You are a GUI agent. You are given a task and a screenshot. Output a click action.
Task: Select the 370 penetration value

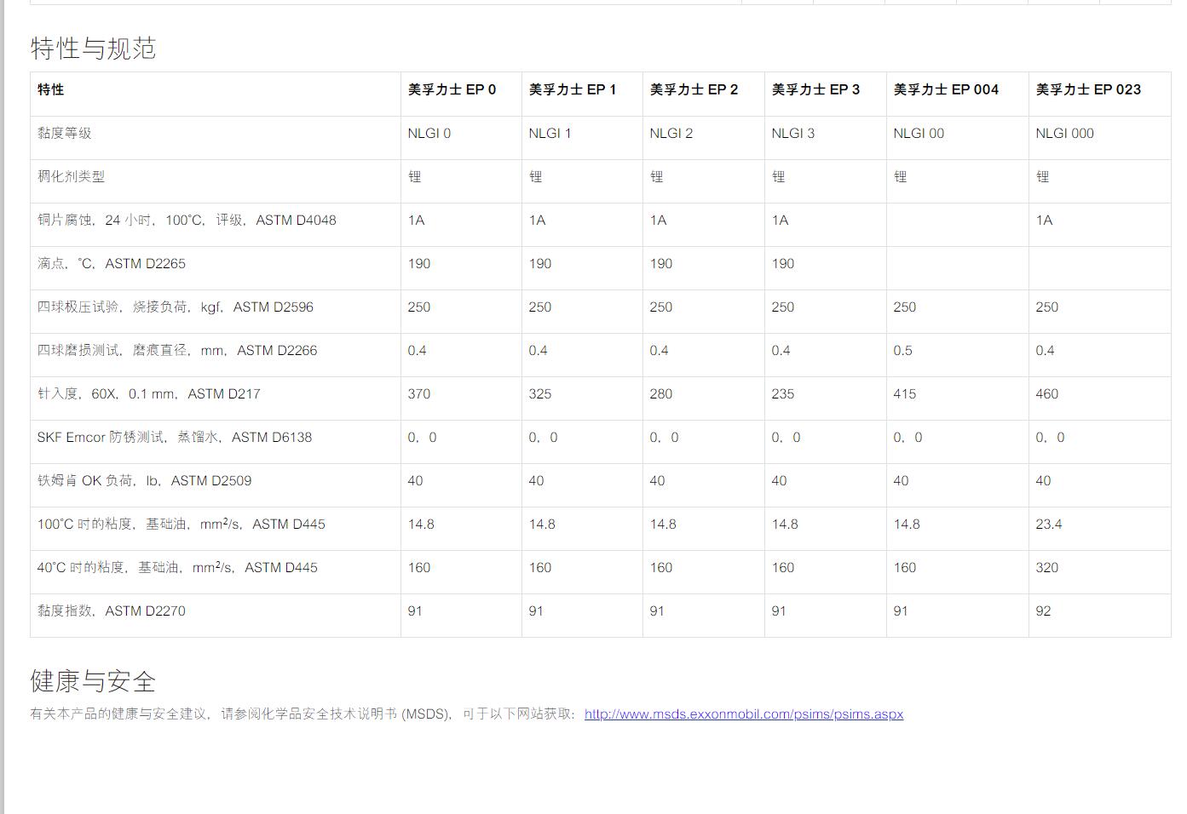point(419,393)
